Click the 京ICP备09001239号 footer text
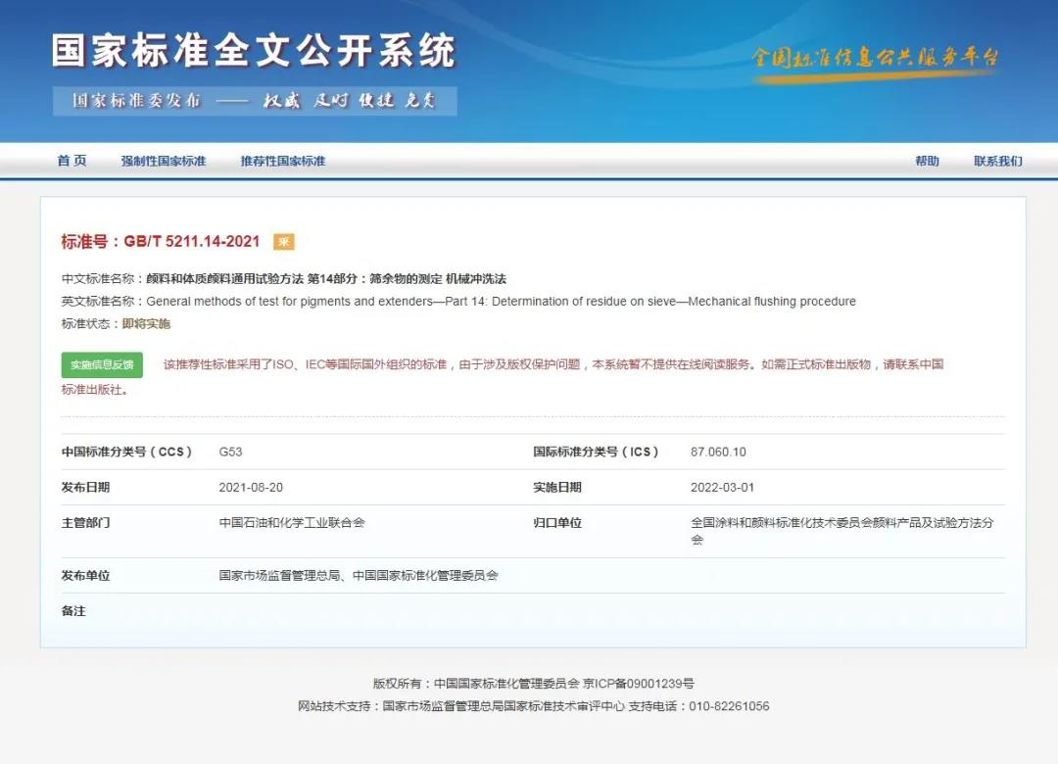Screen dimensions: 1058x764 pyautogui.click(x=639, y=684)
